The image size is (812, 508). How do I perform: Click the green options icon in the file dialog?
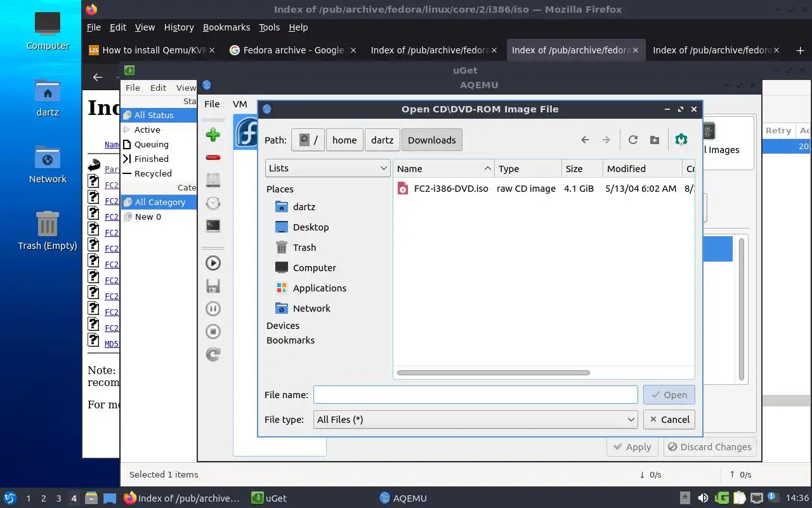click(681, 140)
